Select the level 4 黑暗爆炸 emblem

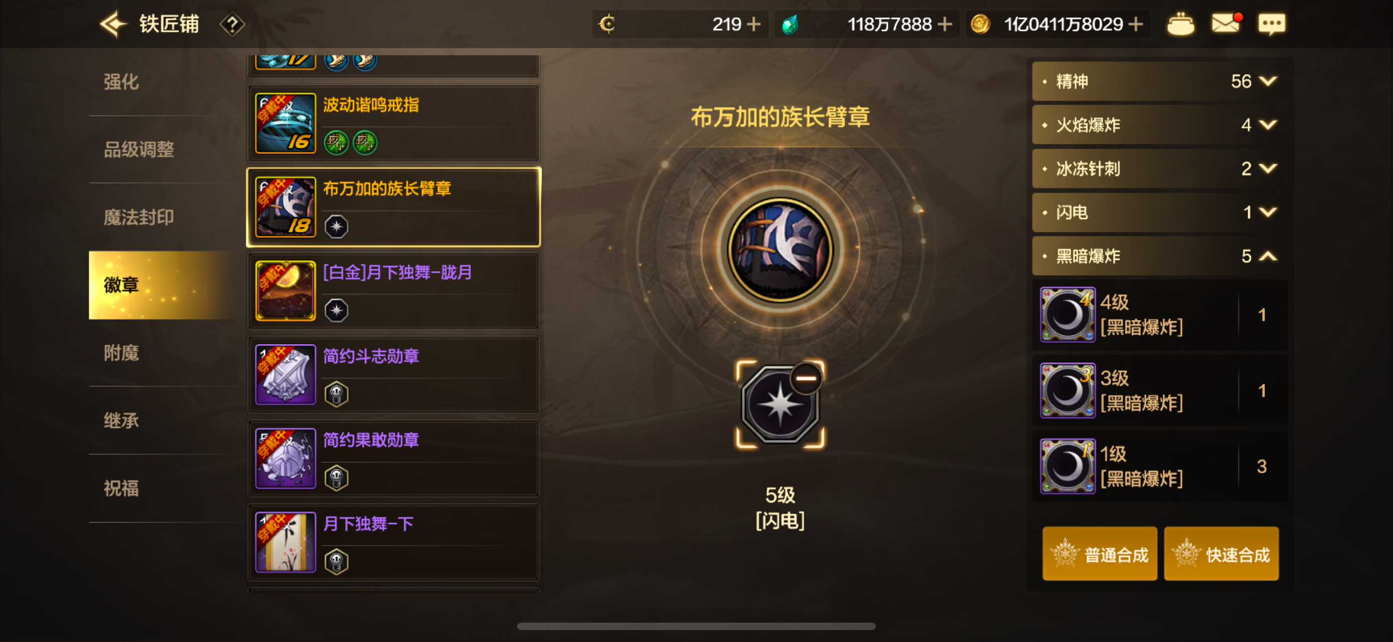[x=1160, y=315]
